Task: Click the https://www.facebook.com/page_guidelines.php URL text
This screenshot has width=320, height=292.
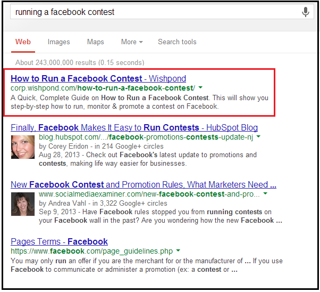Action: pos(92,251)
